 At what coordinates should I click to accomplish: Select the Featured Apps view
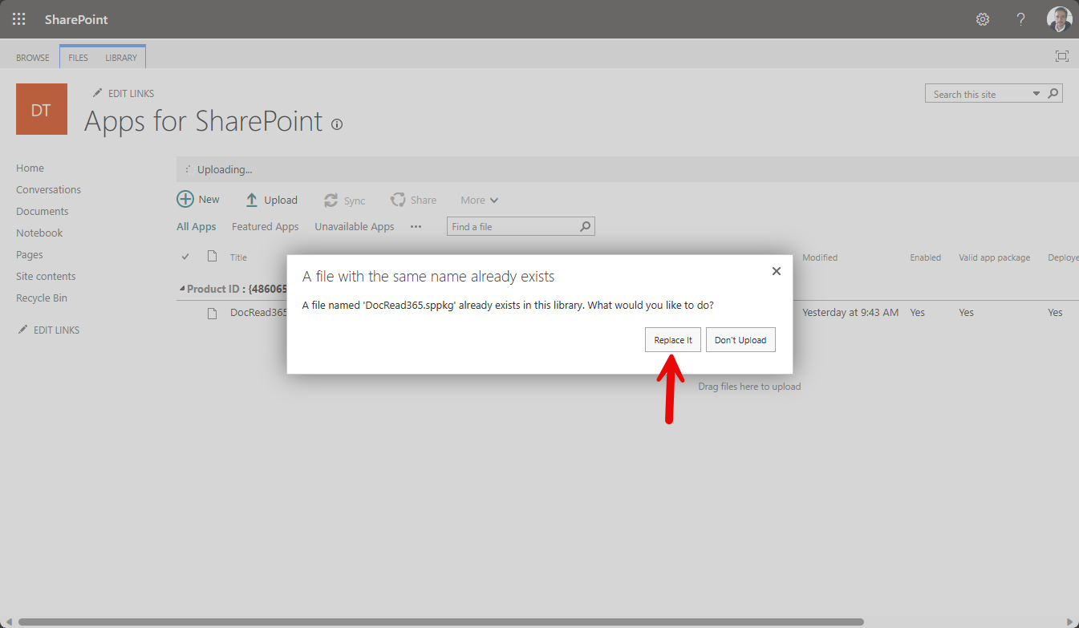265,226
